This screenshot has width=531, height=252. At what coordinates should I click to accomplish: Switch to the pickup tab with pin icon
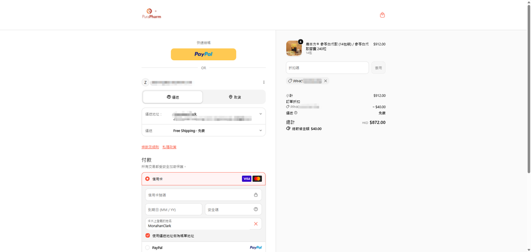[x=235, y=97]
